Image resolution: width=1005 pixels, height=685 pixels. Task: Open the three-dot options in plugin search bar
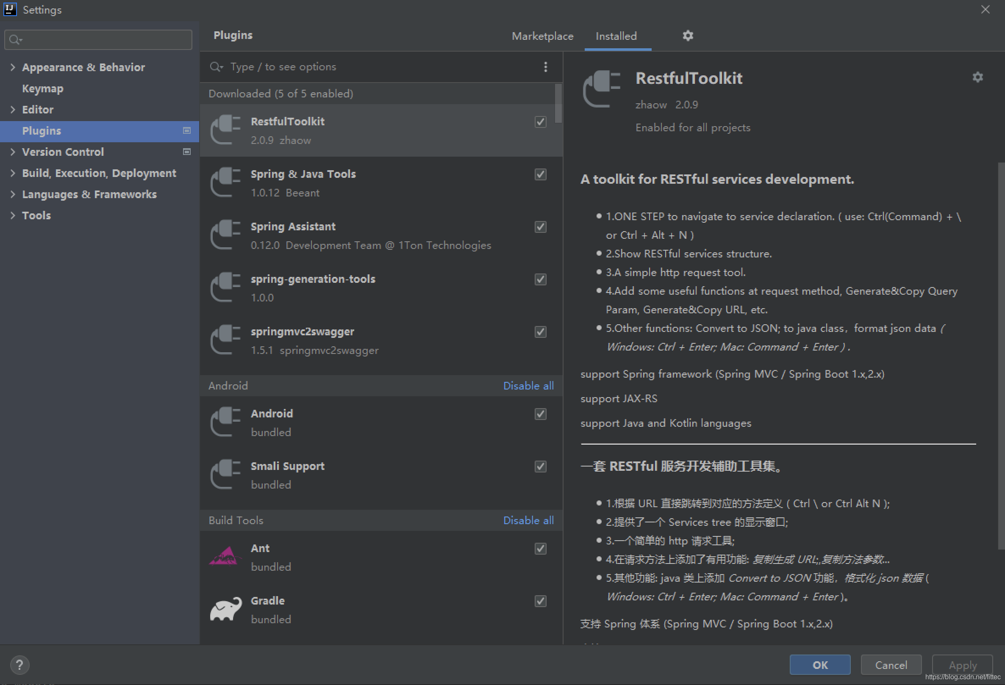pyautogui.click(x=545, y=66)
